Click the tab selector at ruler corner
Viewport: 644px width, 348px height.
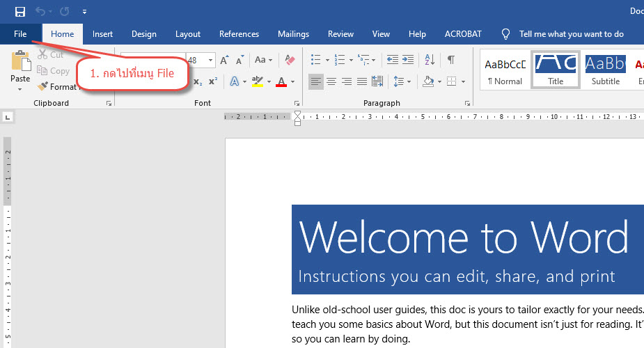click(x=8, y=118)
